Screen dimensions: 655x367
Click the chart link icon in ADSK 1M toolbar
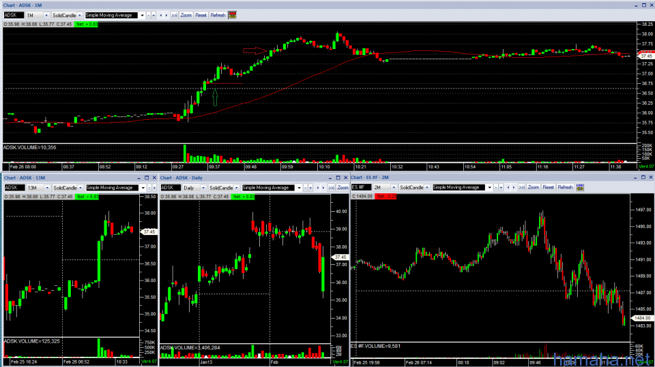tap(232, 15)
